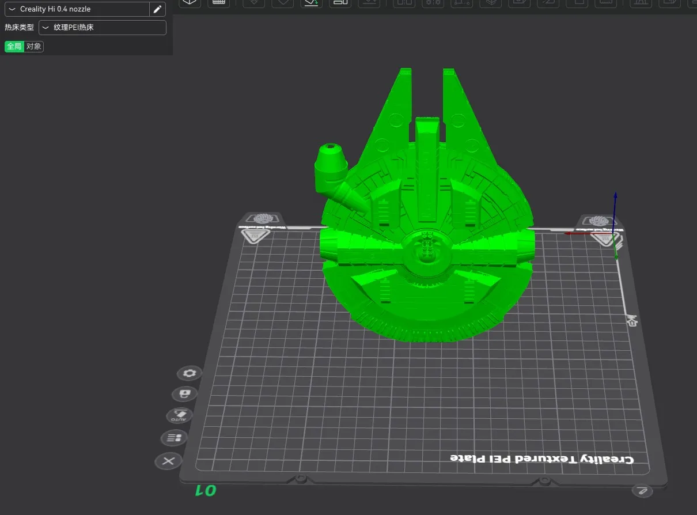The image size is (697, 515).
Task: Switch to 对象 (object) settings mode
Action: coord(34,47)
